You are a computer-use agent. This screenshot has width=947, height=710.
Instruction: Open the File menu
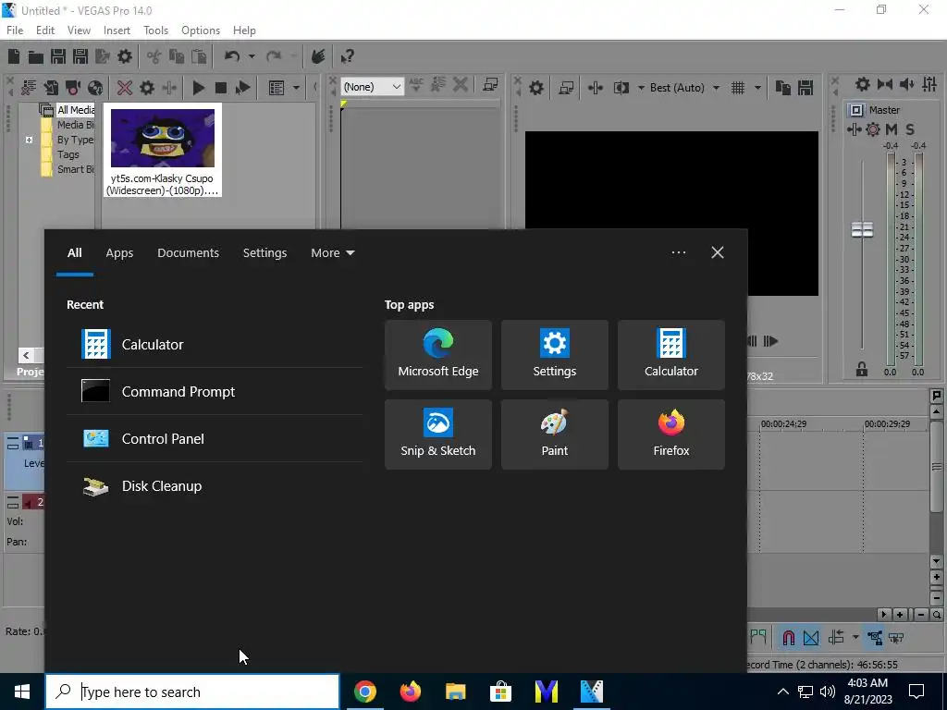click(15, 31)
